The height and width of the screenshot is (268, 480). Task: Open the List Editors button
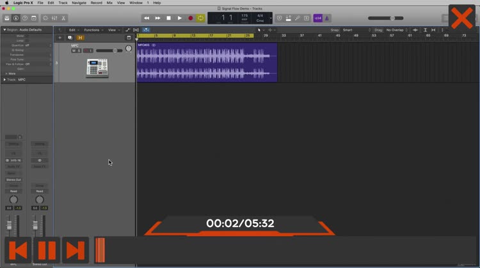(445, 18)
